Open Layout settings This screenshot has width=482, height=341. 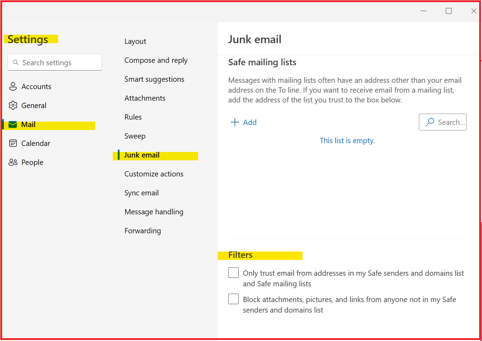[x=135, y=41]
